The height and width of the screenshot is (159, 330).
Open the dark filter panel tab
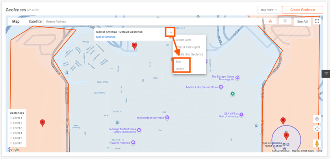click(x=326, y=74)
